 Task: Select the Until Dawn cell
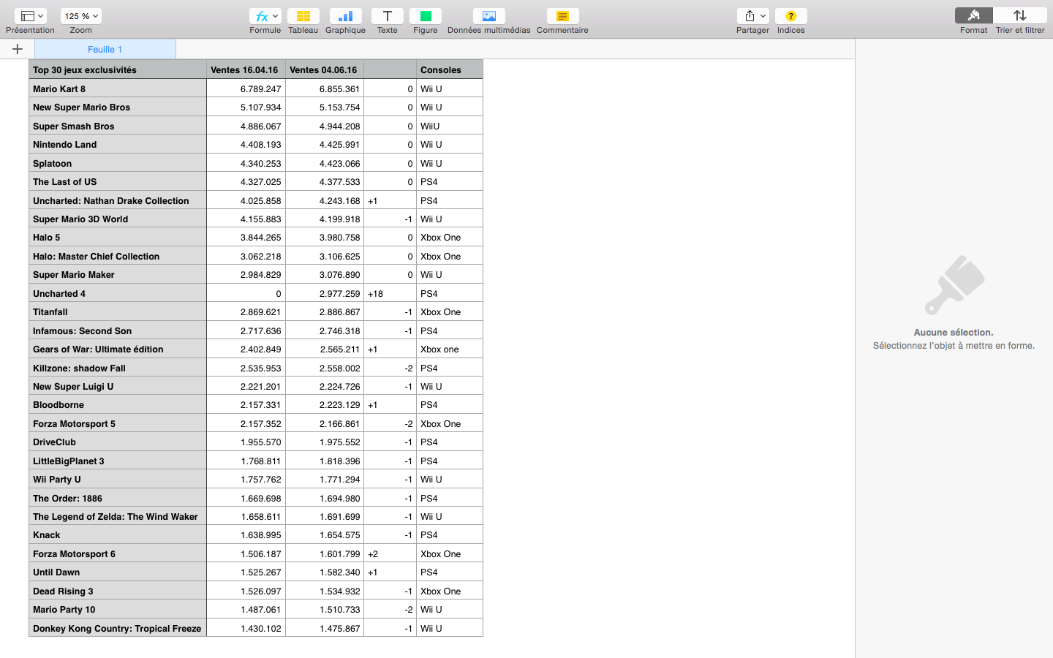click(118, 572)
